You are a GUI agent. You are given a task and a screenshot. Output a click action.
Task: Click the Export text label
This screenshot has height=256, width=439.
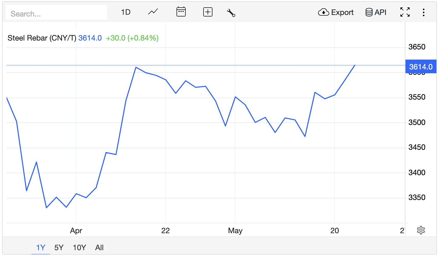pos(342,12)
